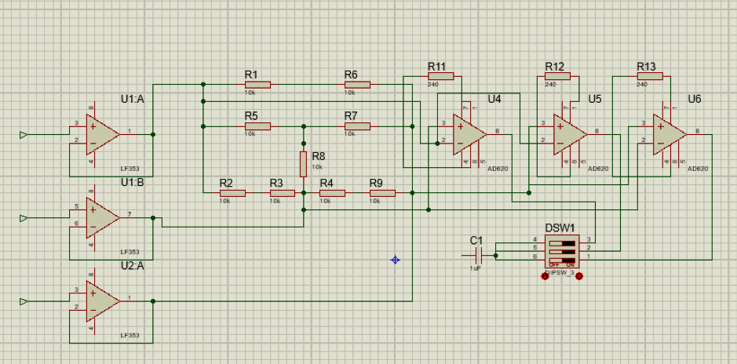Select resistor R13 above U6
737x364 pixels.
[x=650, y=76]
